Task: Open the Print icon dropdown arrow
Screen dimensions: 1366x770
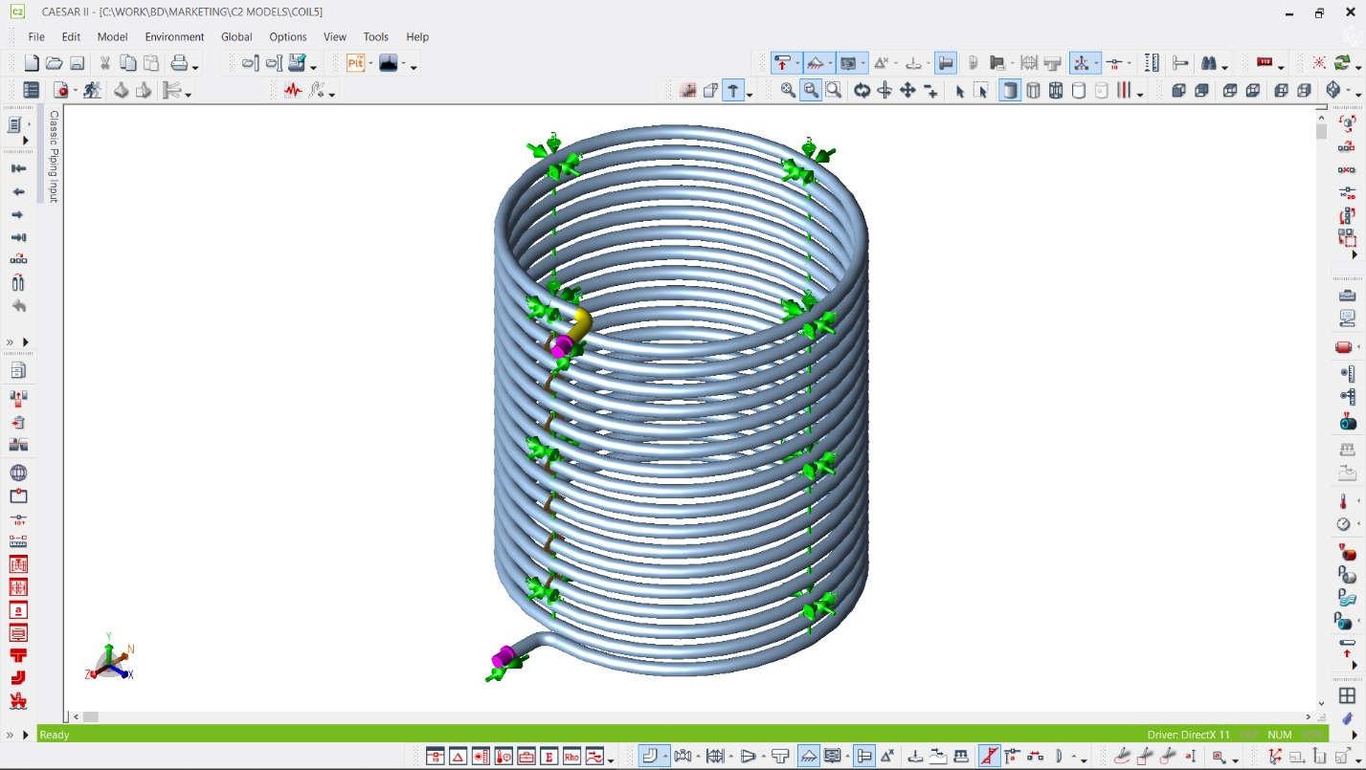Action: click(x=194, y=67)
